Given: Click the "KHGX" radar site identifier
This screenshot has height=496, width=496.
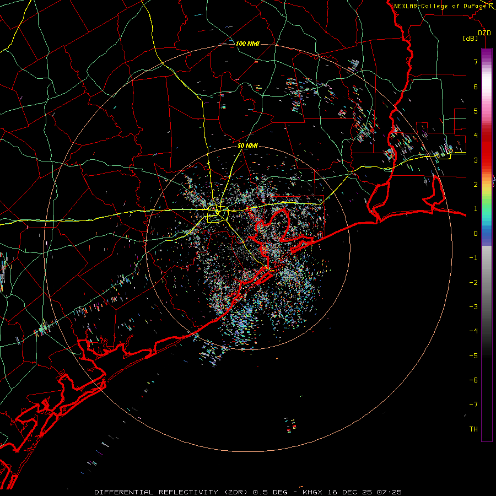Looking at the screenshot, I should coord(312,492).
